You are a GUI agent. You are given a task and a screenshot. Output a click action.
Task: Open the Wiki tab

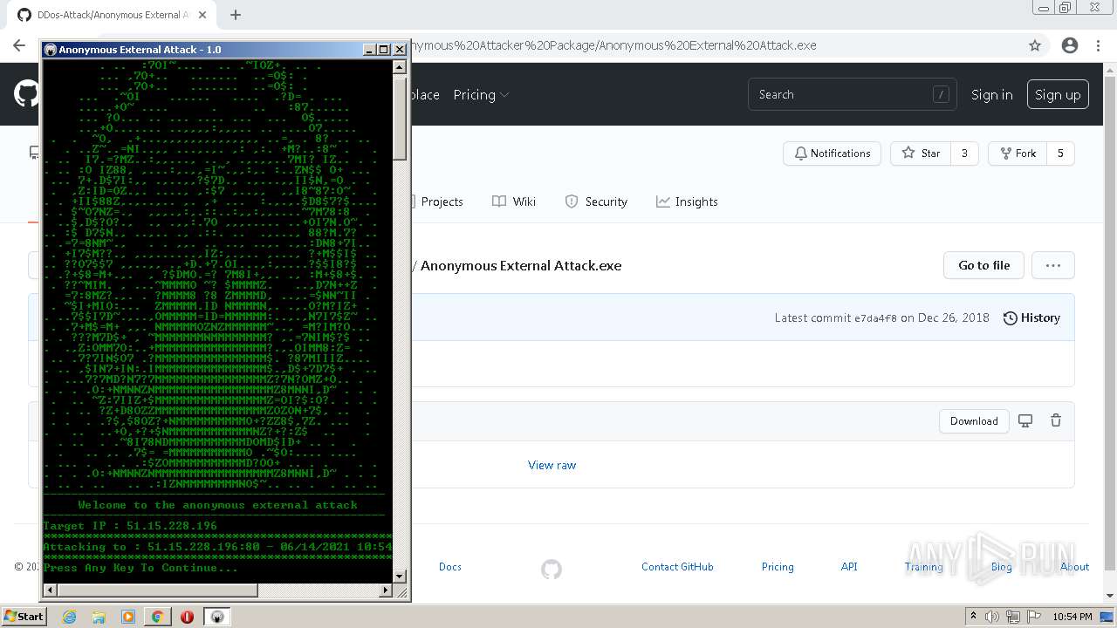point(514,201)
